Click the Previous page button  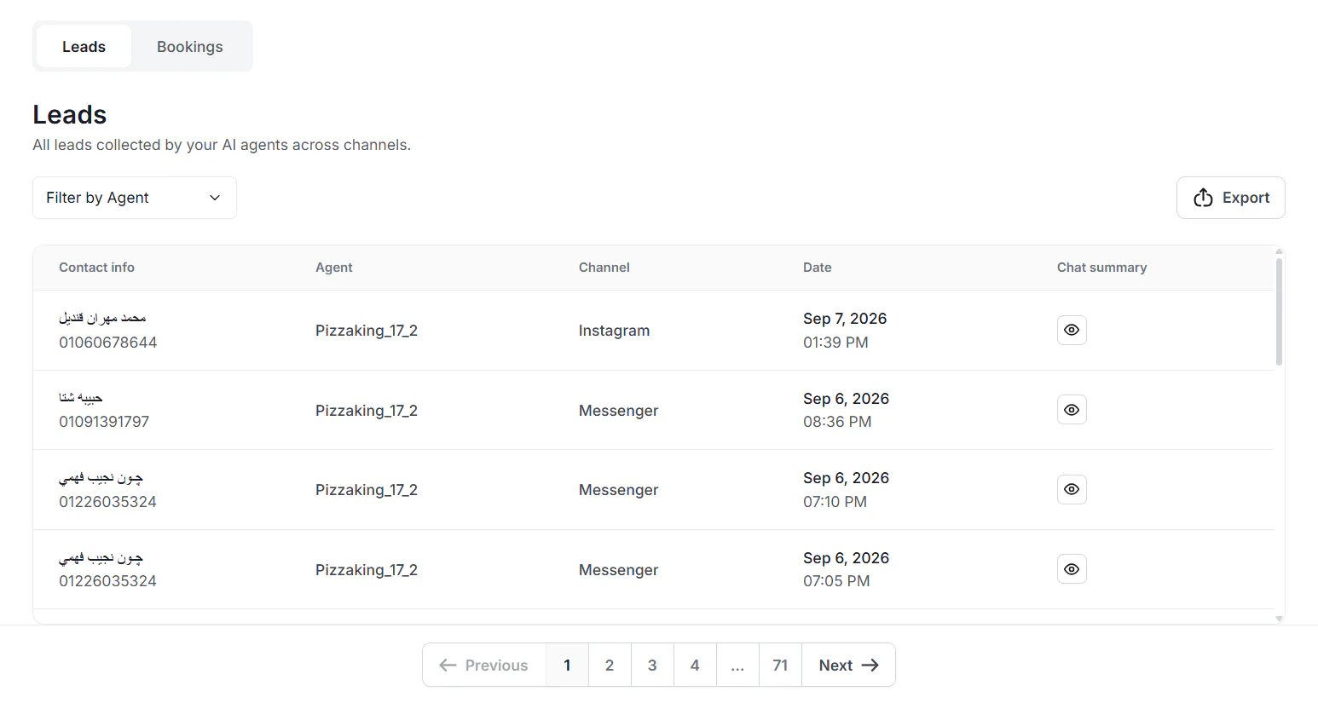484,666
